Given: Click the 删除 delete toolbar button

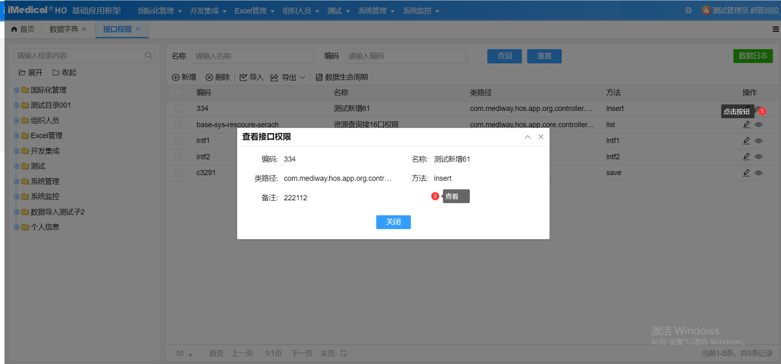Looking at the screenshot, I should coord(218,77).
